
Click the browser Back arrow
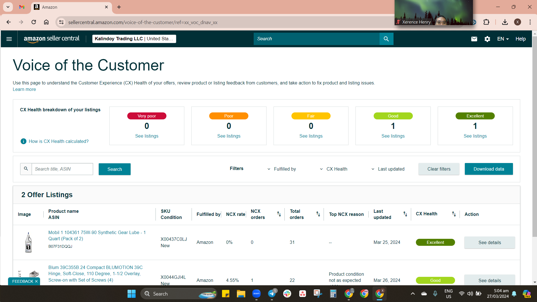[9, 22]
